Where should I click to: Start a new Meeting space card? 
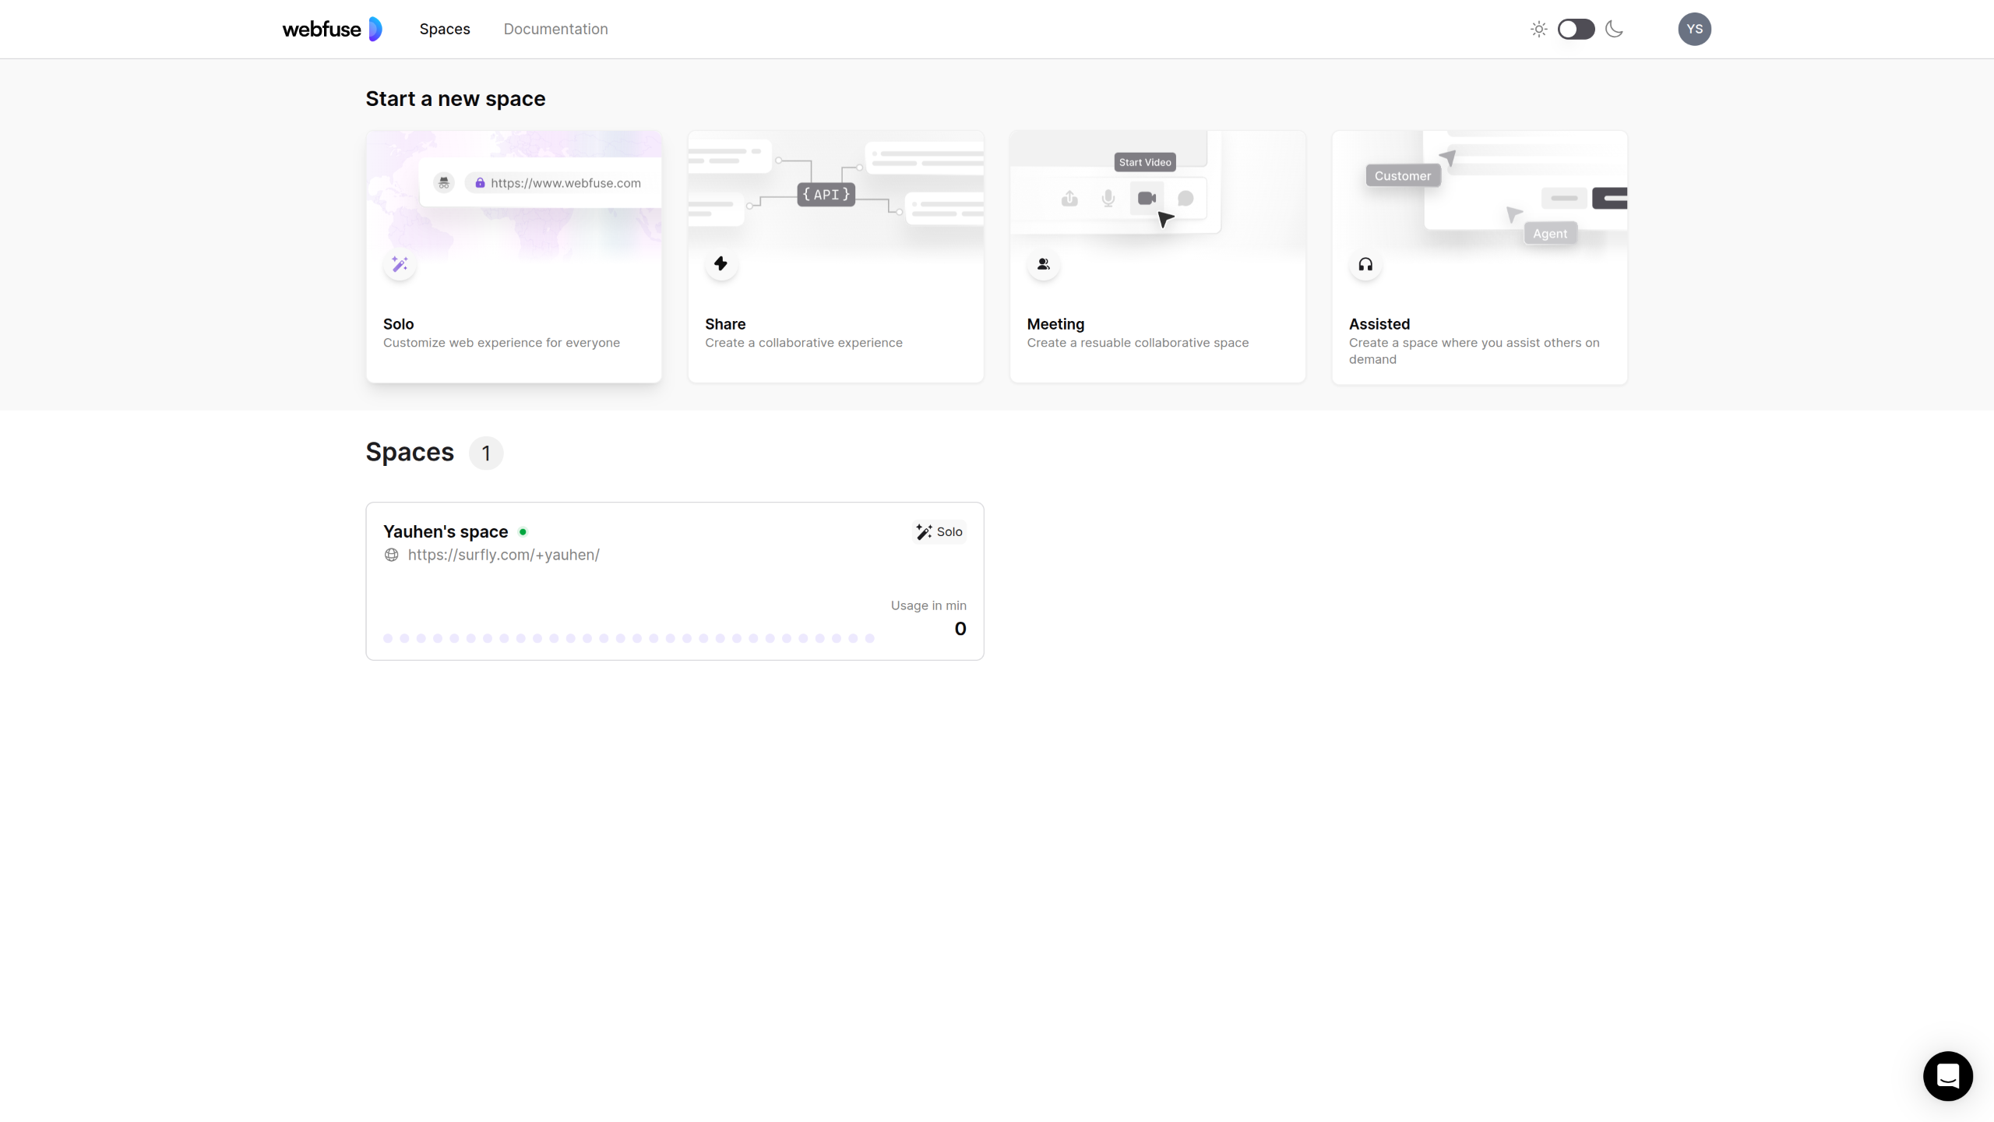(x=1157, y=327)
